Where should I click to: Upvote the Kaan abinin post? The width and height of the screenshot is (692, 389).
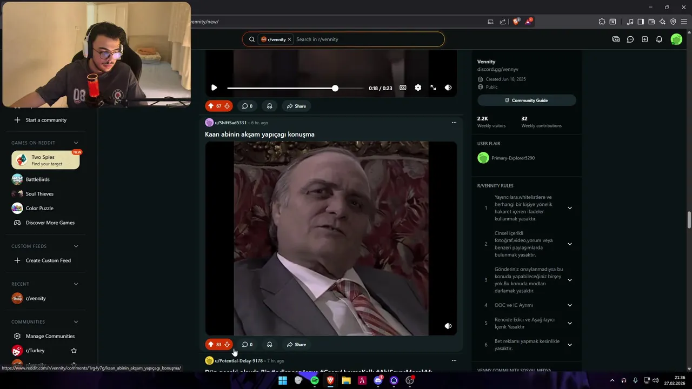tap(211, 344)
